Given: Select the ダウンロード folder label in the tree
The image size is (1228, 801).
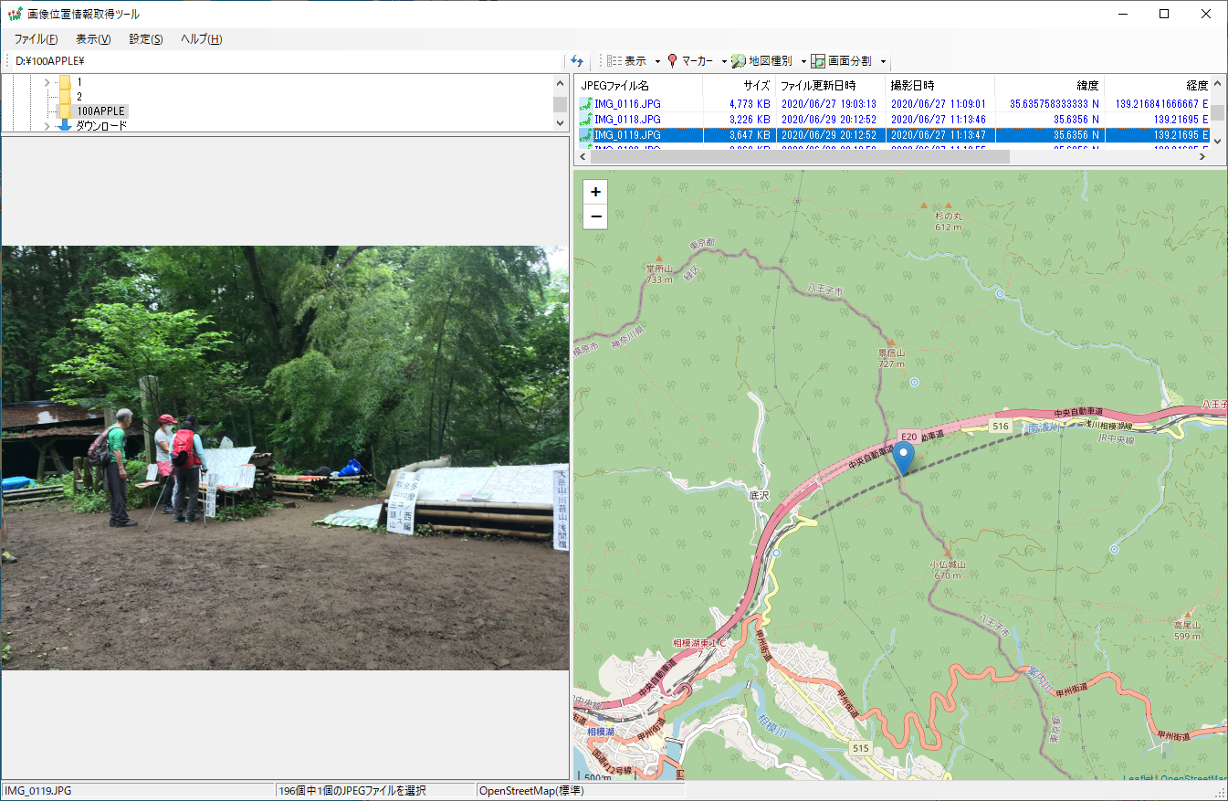Looking at the screenshot, I should tap(101, 125).
